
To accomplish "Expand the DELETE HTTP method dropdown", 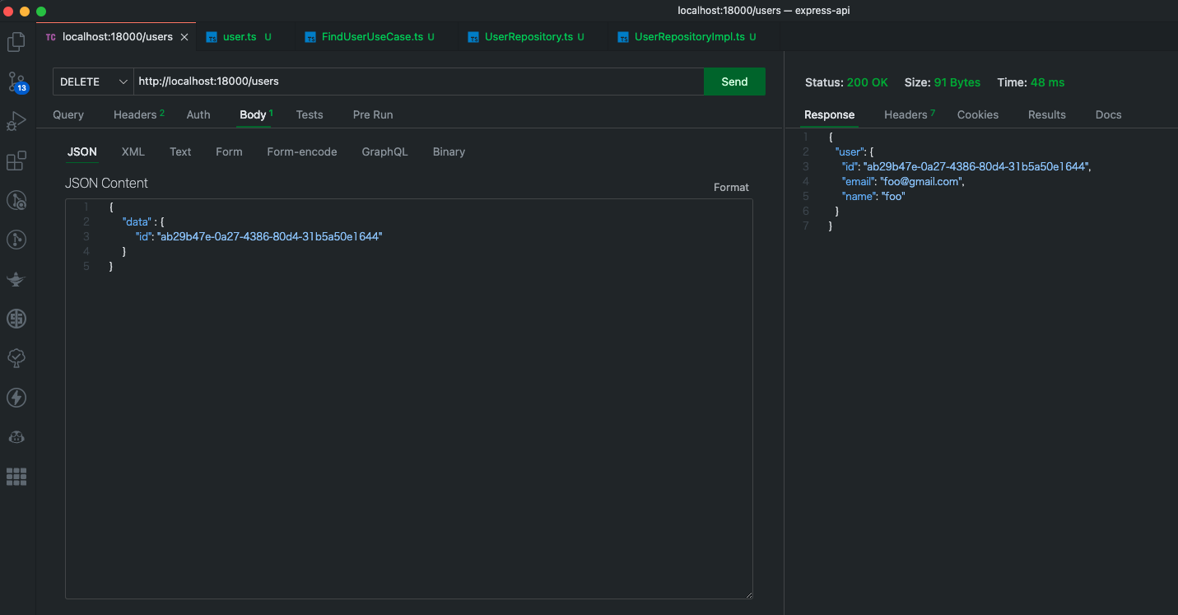I will tap(92, 82).
